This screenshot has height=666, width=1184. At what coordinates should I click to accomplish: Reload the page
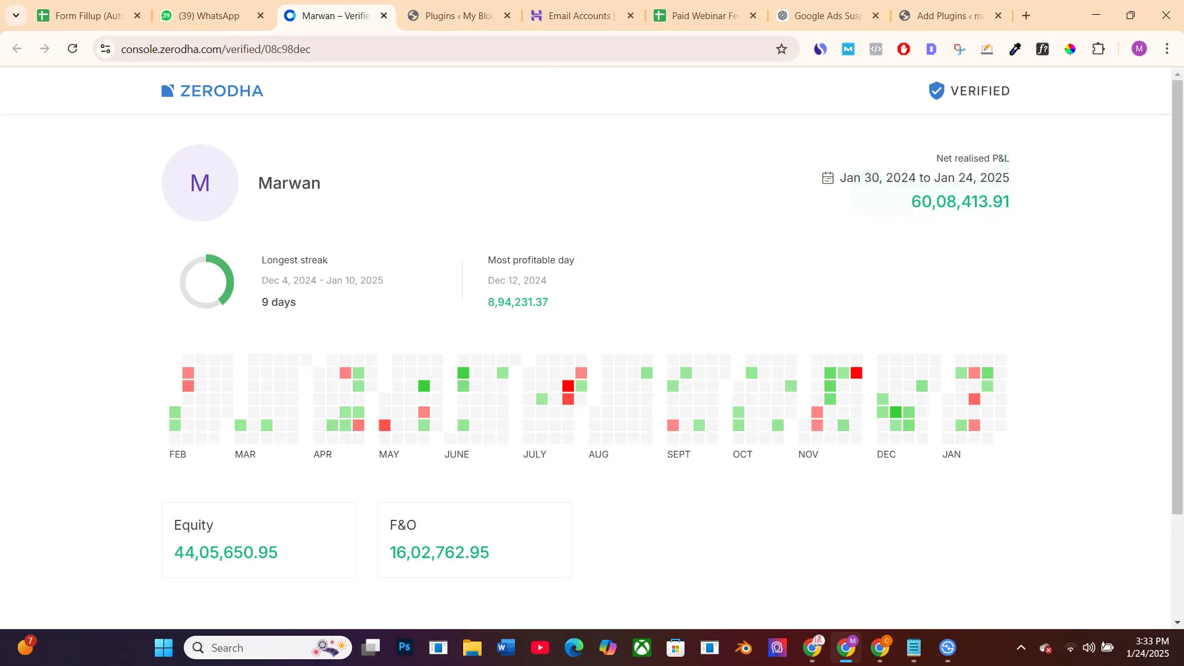point(73,49)
